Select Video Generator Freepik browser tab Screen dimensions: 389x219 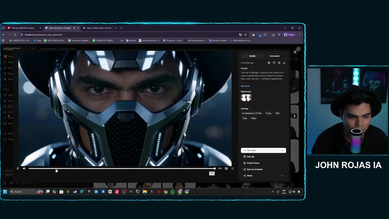[62, 28]
